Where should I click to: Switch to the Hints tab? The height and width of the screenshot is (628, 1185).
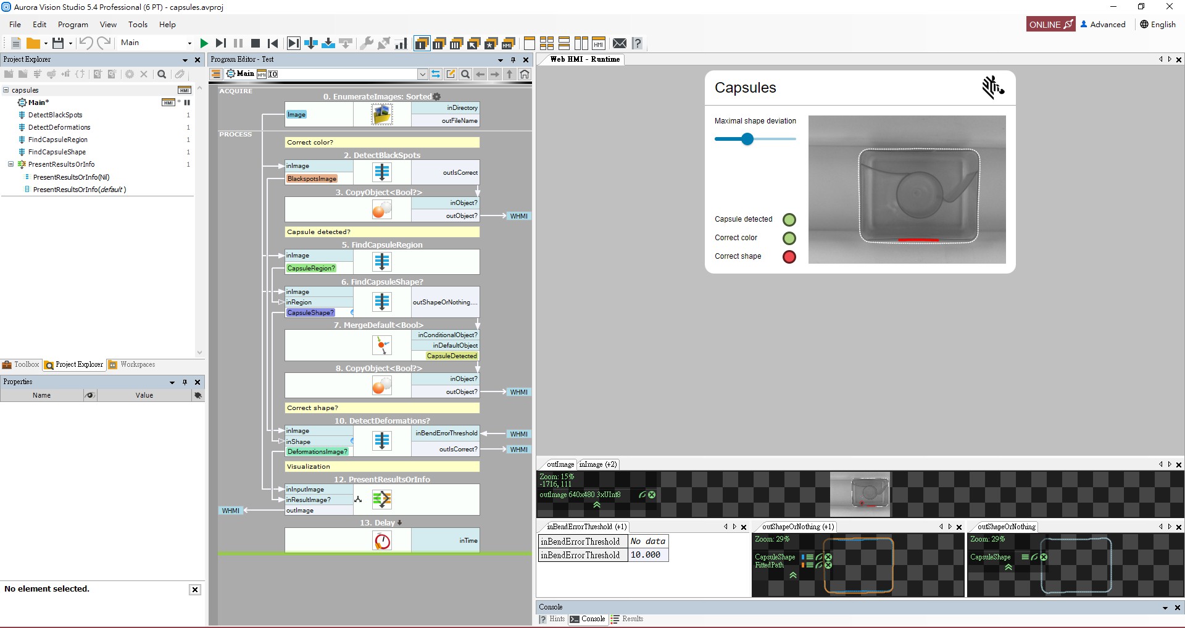tap(552, 619)
